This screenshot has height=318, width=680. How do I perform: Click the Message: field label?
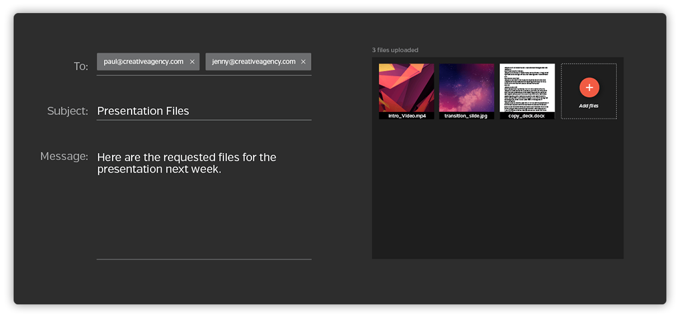point(65,155)
